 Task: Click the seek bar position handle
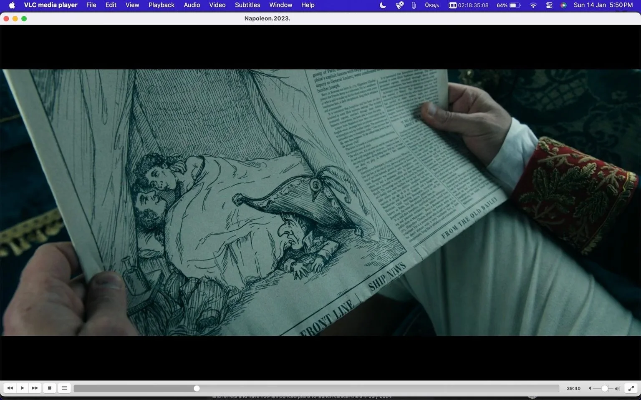(x=197, y=388)
